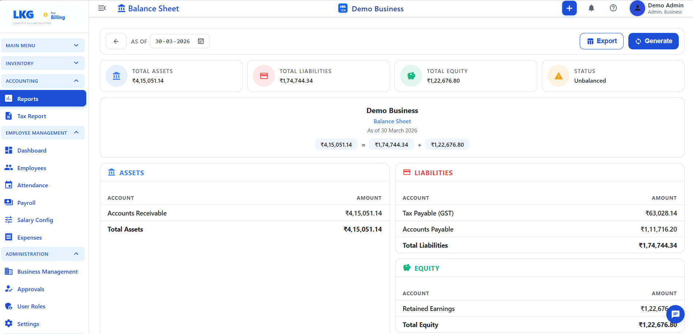The height and width of the screenshot is (334, 693).
Task: Click the Reports chart icon in sidebar
Action: (9, 98)
